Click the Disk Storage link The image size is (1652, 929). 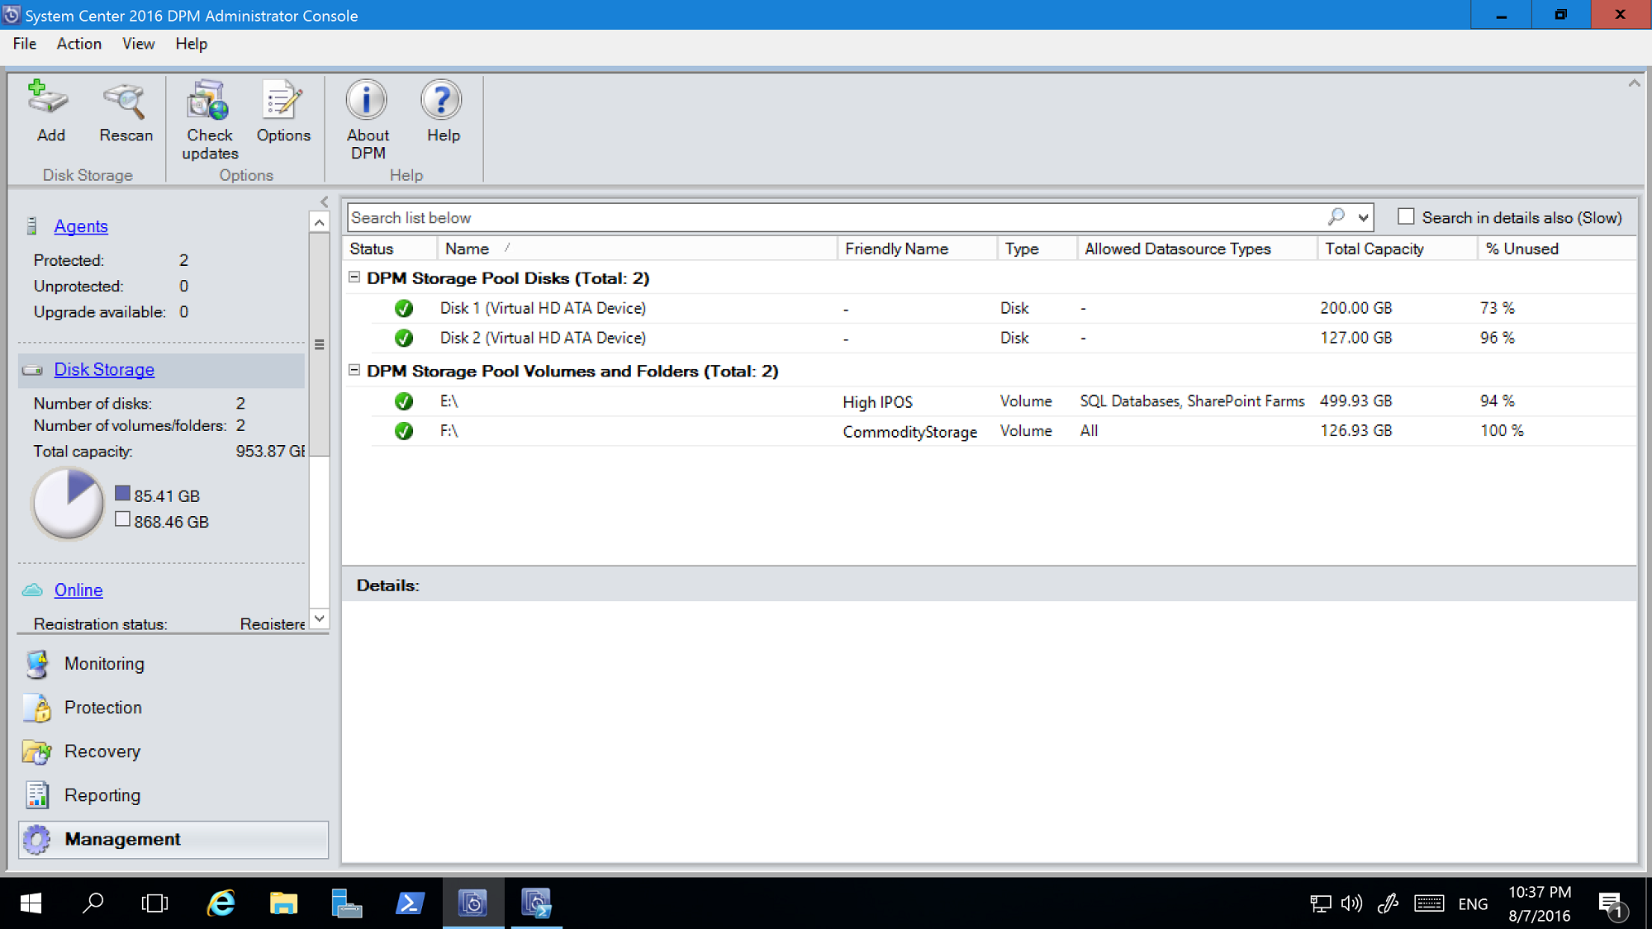click(x=103, y=368)
